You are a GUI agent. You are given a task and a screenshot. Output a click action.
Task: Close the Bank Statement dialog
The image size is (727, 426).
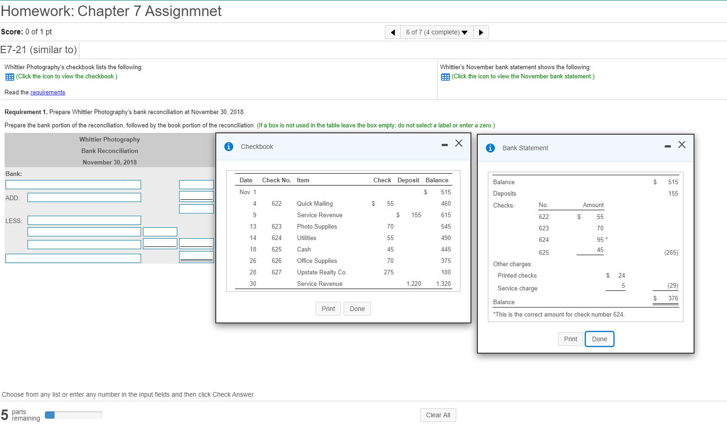pos(682,145)
